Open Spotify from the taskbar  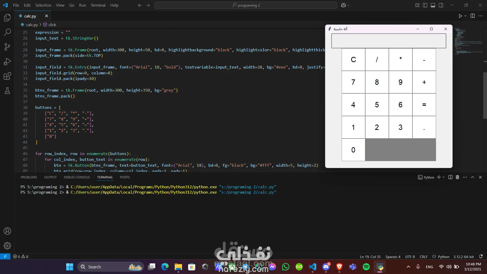tap(366, 267)
